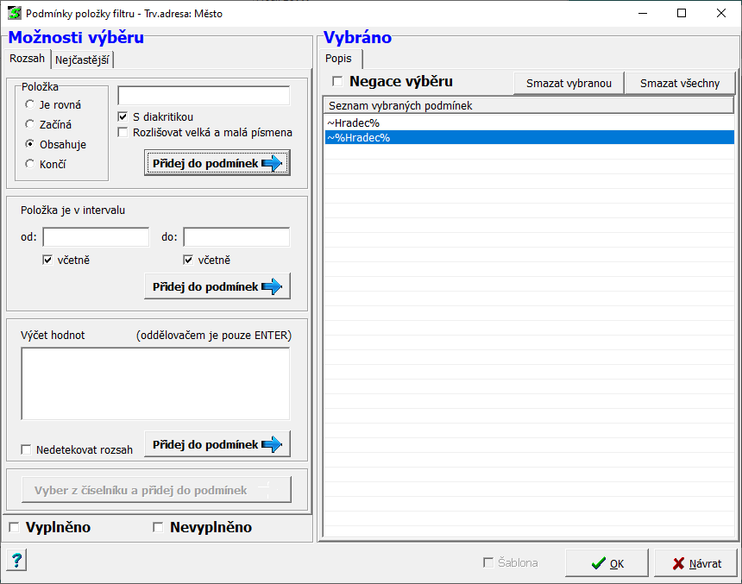The image size is (742, 584).
Task: Click inside the 'Výčet hodnot' text area
Action: point(155,383)
